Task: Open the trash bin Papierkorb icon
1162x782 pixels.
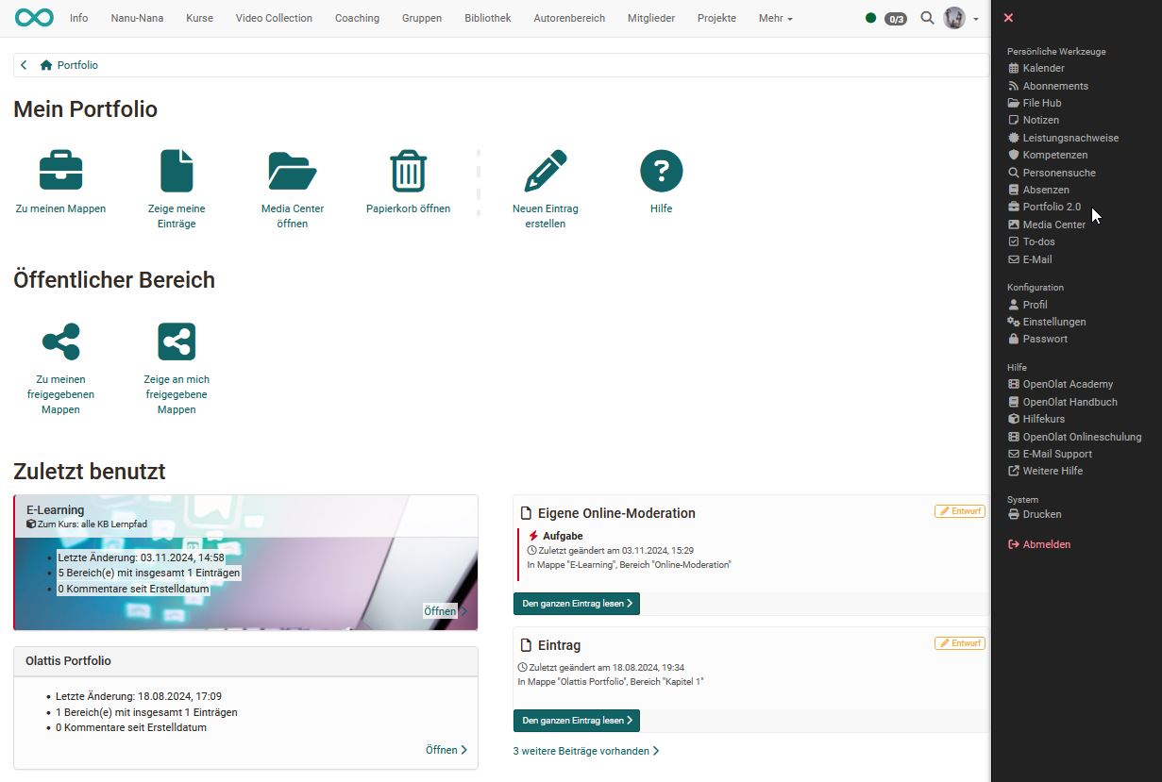Action: pos(408,172)
